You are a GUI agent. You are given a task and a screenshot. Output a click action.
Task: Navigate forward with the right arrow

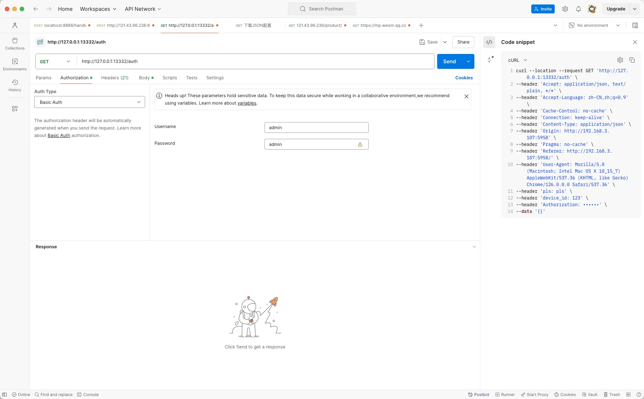click(49, 9)
